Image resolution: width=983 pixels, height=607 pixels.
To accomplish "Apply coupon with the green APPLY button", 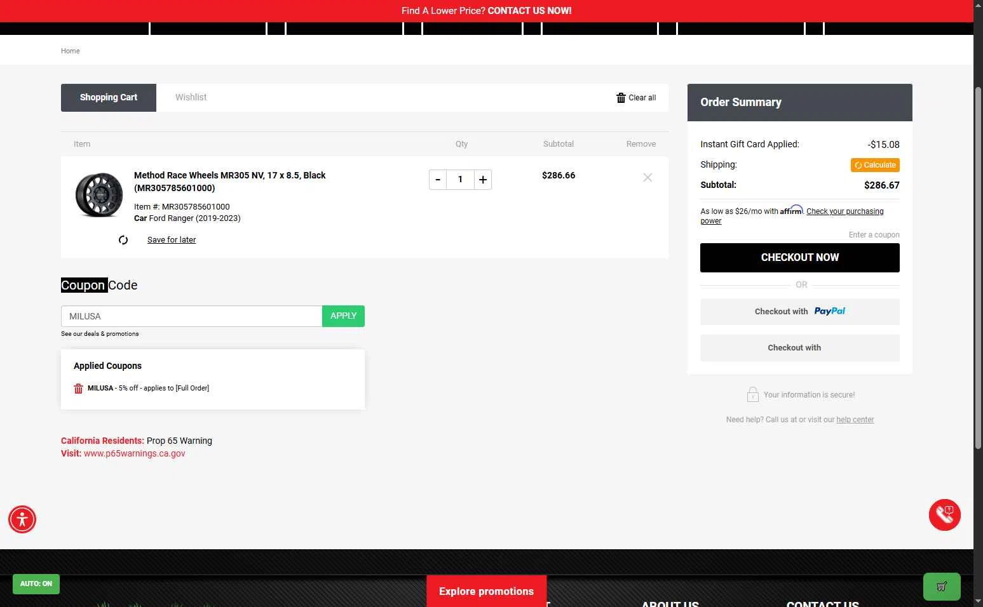I will 343,316.
